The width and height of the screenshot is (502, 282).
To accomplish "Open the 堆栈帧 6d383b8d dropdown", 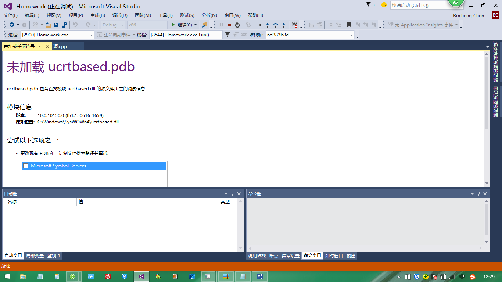I will tap(351, 35).
